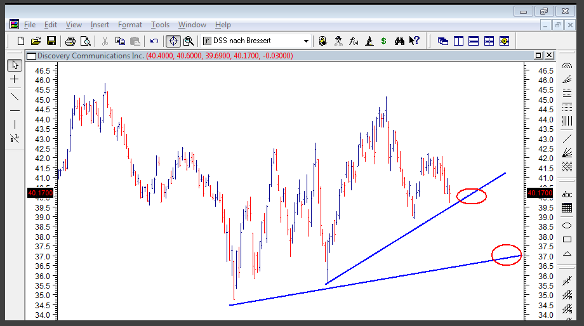Viewport: 584px width, 326px height.
Task: Select the buy/sell marker line tool
Action: click(15, 138)
